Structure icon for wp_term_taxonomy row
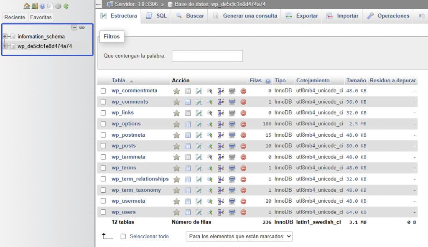 coord(199,190)
